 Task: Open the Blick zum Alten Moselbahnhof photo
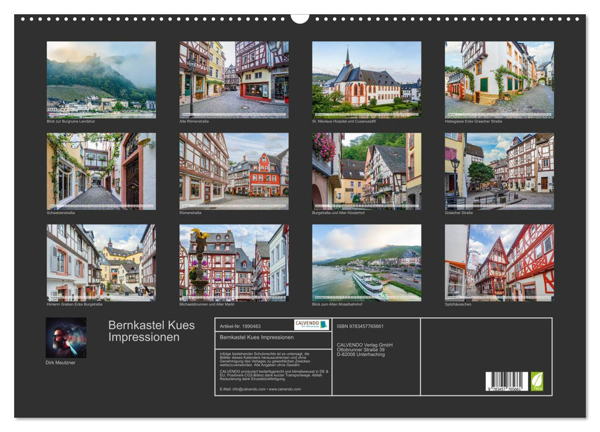(366, 262)
